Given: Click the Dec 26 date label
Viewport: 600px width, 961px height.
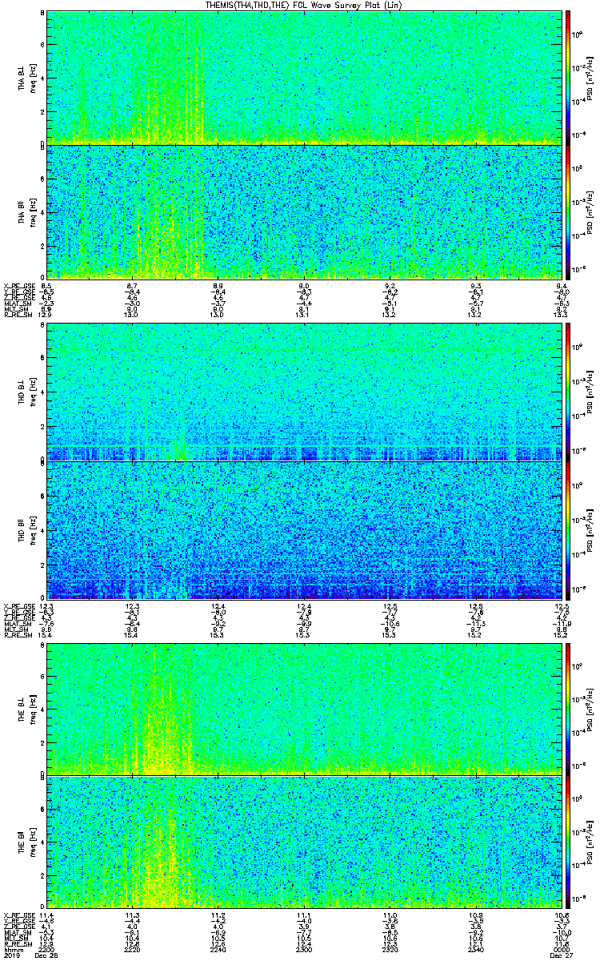Looking at the screenshot, I should 46,955.
